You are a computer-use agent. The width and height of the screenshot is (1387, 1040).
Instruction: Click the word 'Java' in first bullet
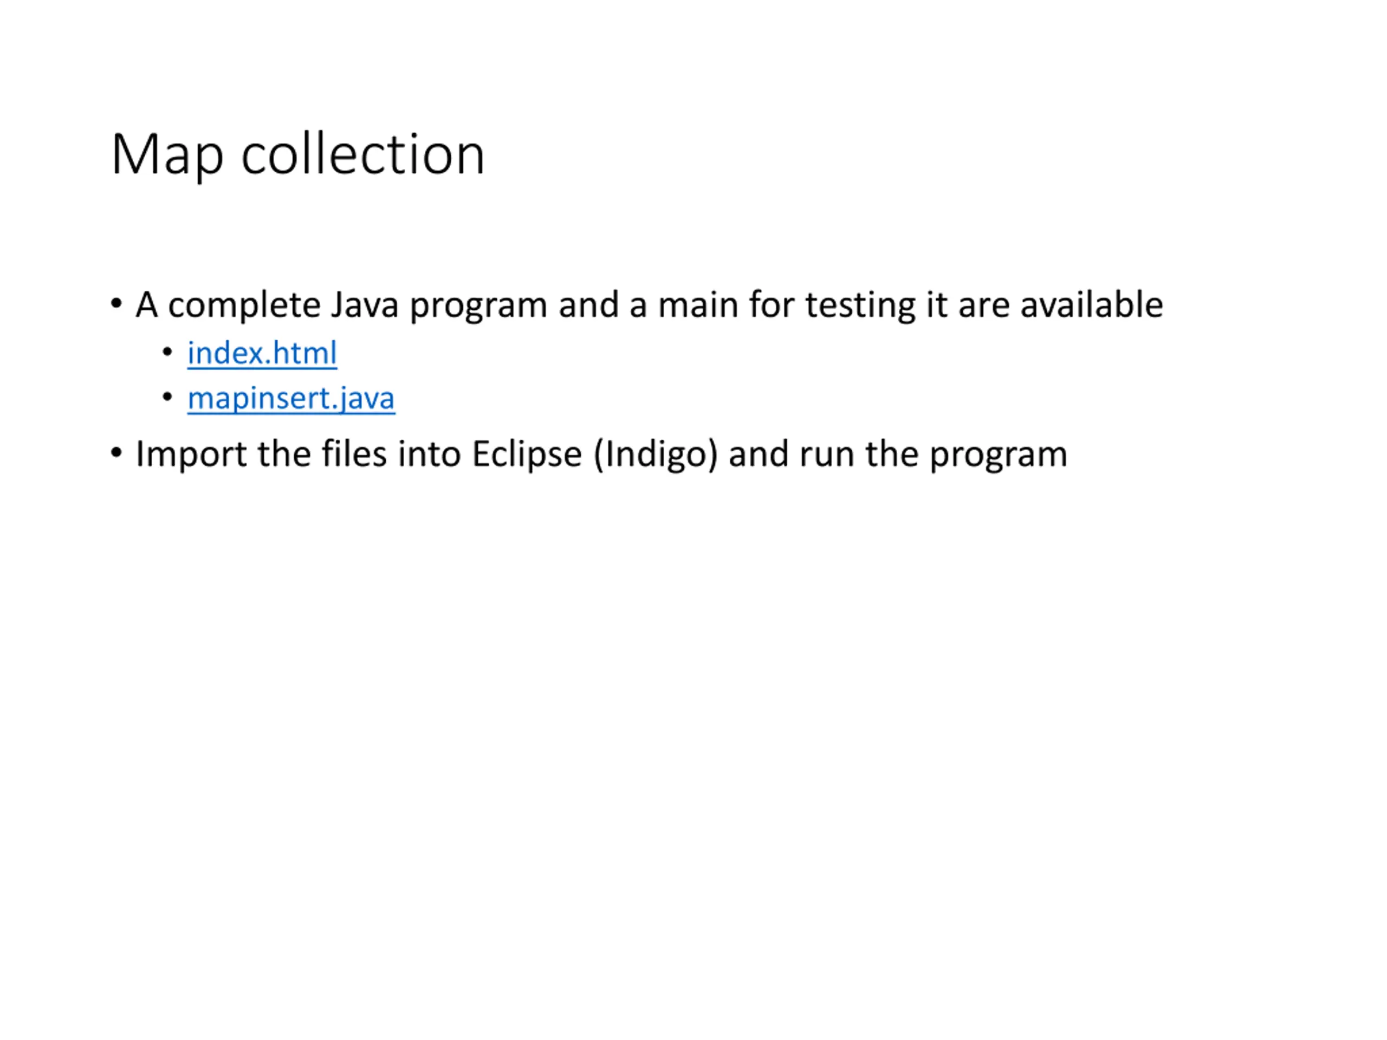click(364, 305)
